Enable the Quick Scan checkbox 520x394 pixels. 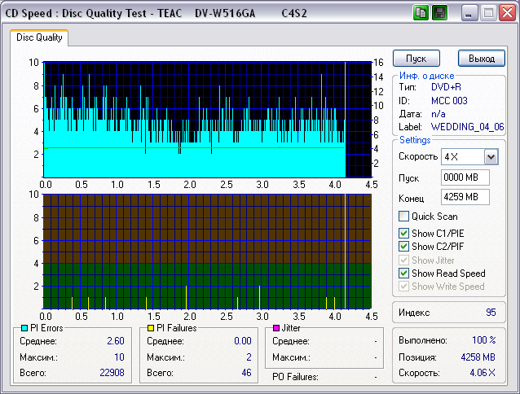point(403,217)
